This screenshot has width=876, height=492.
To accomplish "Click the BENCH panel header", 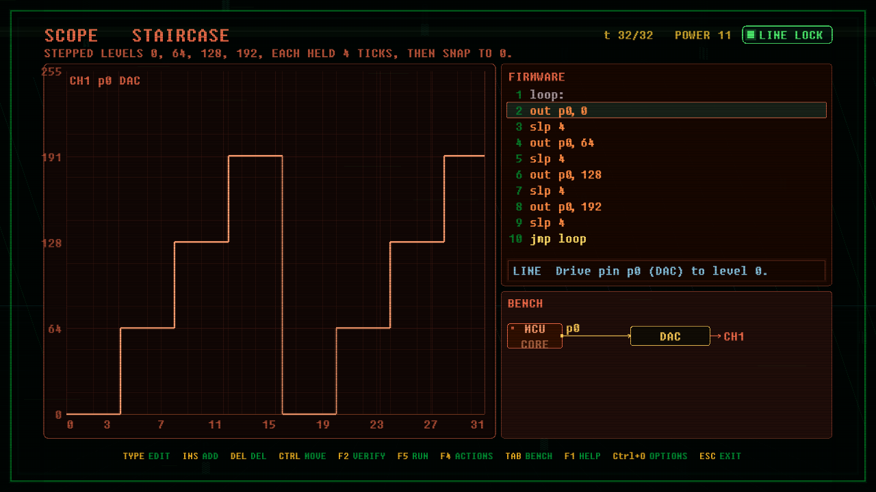I will coord(526,303).
